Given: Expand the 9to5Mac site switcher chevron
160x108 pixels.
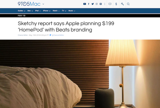Looking at the screenshot, I should [x=43, y=4].
